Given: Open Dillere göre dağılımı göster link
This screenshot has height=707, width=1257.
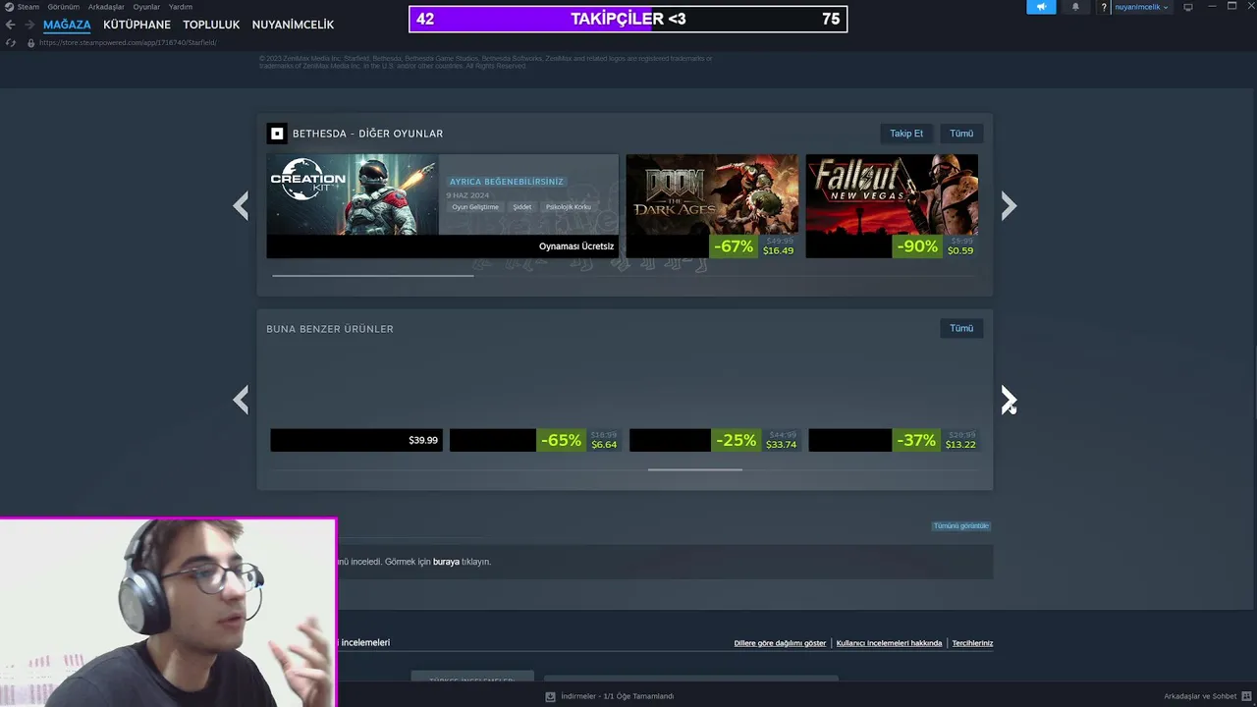Looking at the screenshot, I should coord(780,643).
